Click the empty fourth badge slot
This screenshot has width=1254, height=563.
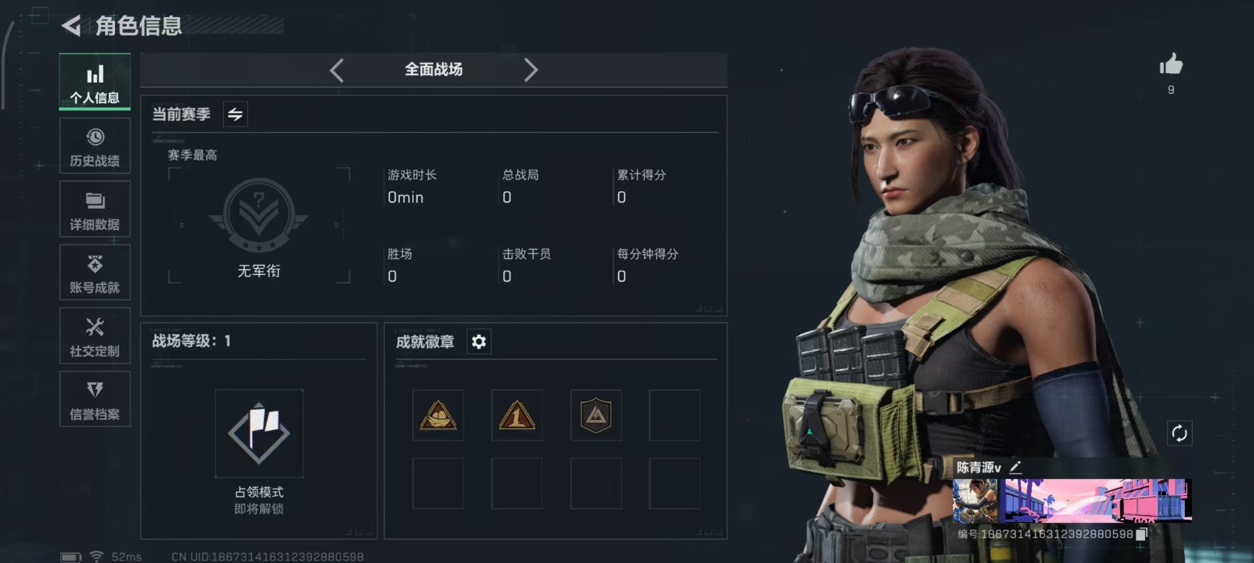[675, 416]
